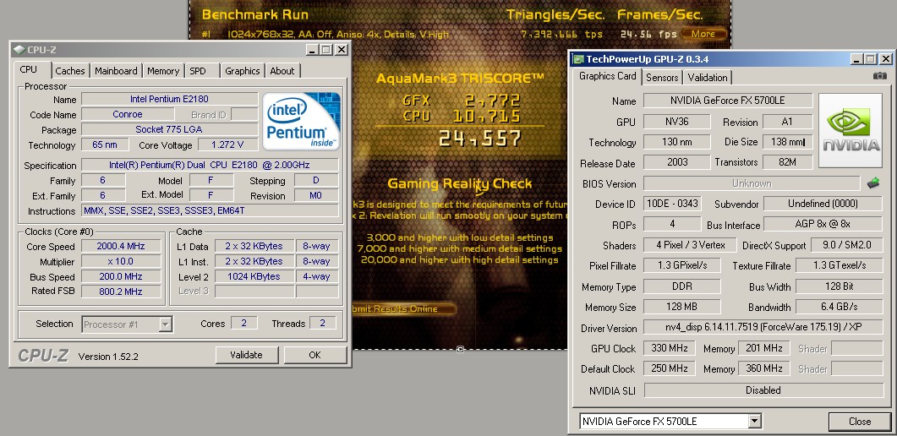Click the OK button in CPU-Z
Screen dimensions: 897x436
(314, 355)
